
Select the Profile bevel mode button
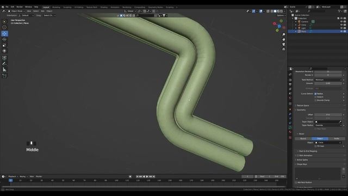337,139
